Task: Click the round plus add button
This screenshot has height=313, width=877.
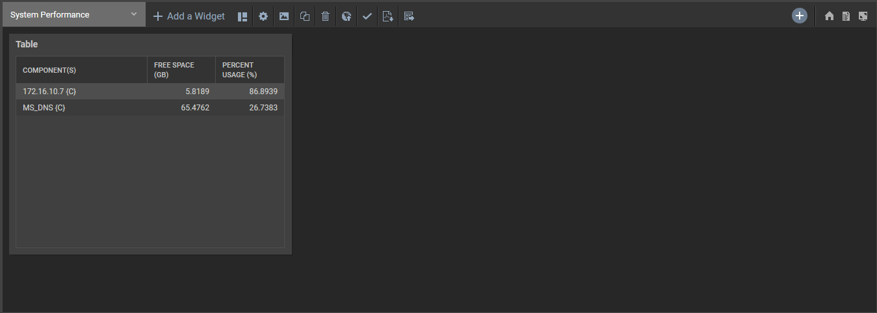Action: (800, 16)
